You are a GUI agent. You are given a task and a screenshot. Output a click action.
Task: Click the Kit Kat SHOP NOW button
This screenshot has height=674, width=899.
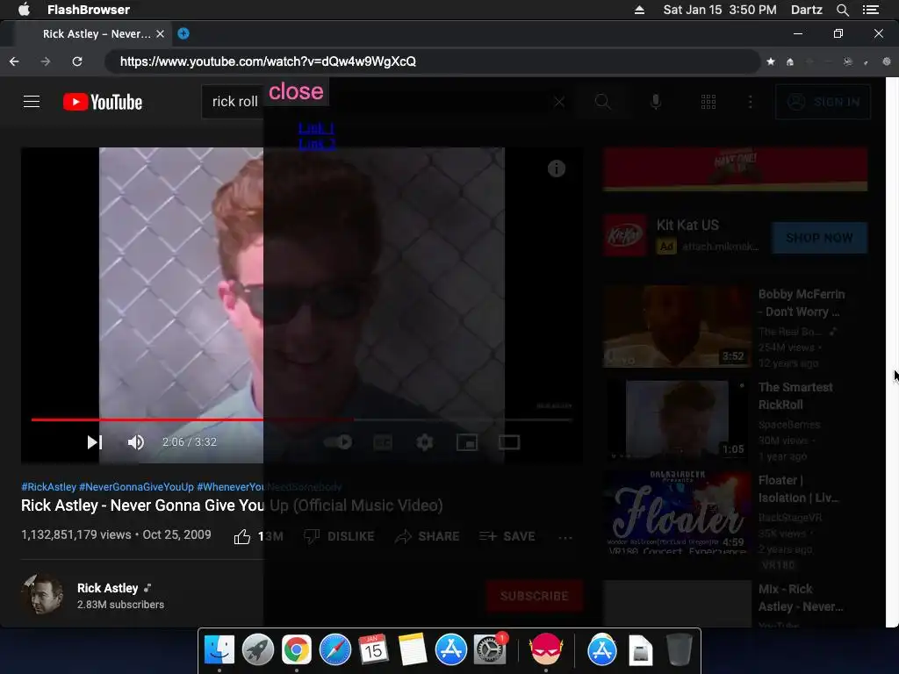click(x=819, y=238)
